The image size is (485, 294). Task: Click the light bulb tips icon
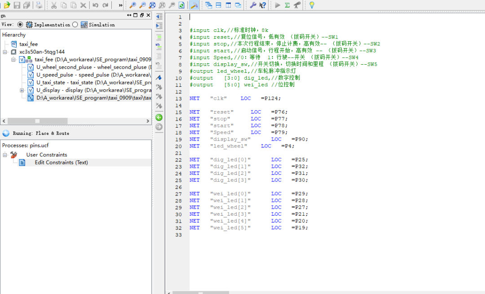click(x=312, y=5)
